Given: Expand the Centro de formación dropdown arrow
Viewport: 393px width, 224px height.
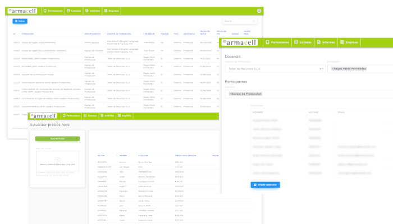Looking at the screenshot, I should 323,69.
